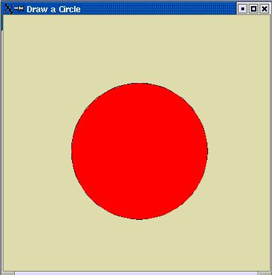Viewport: 272px width, 275px height.
Task: Minimize the Draw a Circle window
Action: (243, 9)
